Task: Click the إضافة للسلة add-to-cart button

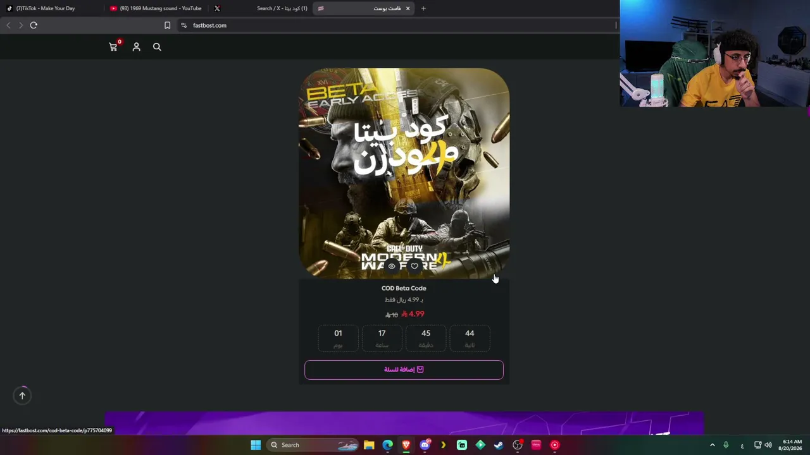Action: click(404, 370)
